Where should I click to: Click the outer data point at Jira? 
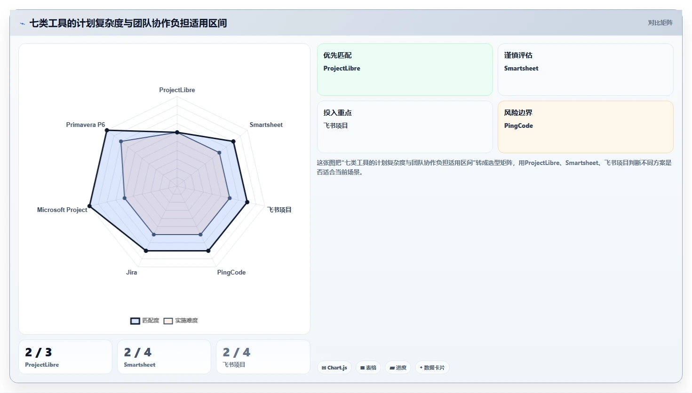[x=146, y=251]
